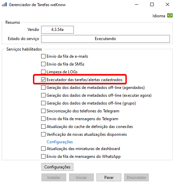Toggle Geração de metadados off-line (agendados)
174x184 pixels.
43,88
